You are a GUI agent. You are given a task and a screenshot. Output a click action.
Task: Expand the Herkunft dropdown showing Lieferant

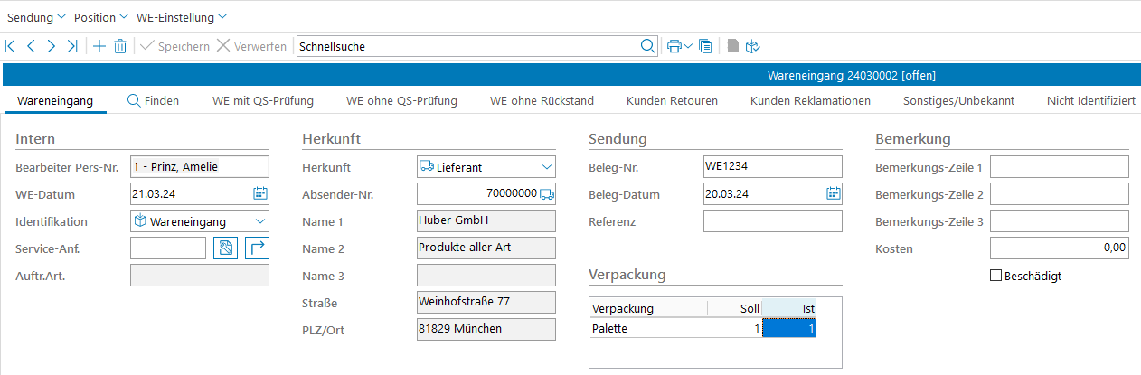[x=546, y=167]
